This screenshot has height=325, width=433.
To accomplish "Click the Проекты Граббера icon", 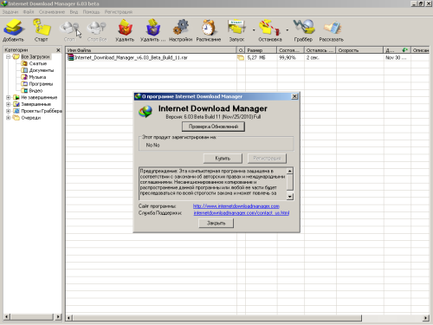I will 16,111.
